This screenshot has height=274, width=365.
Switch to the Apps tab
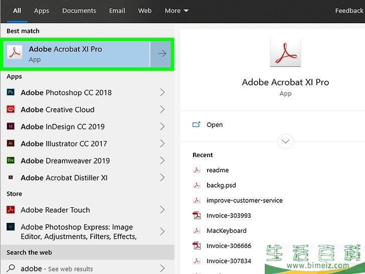click(x=42, y=11)
